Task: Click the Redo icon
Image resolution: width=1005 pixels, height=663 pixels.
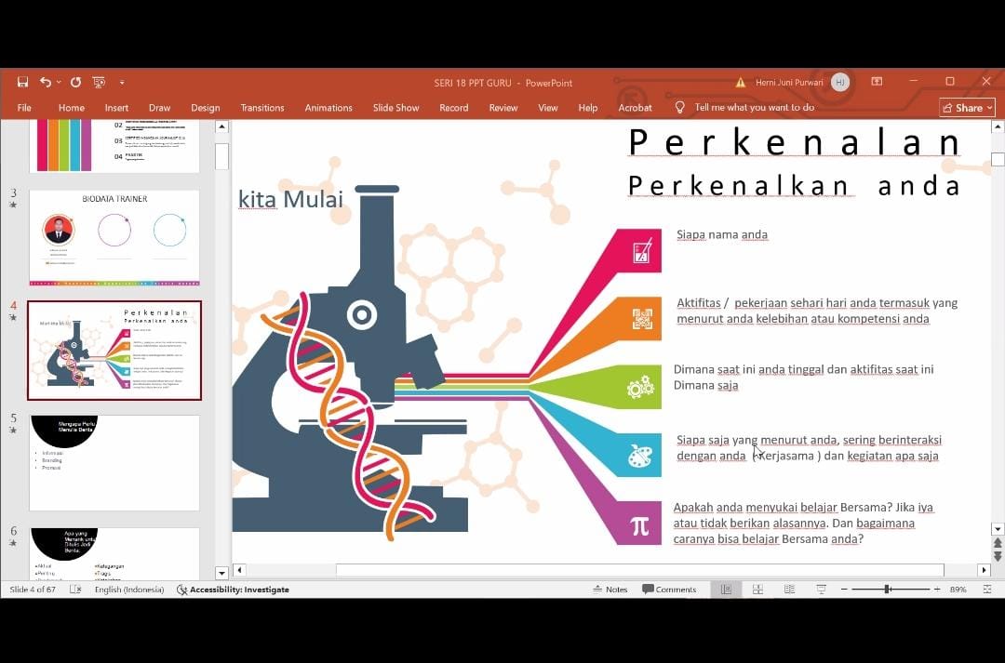Action: (x=75, y=83)
